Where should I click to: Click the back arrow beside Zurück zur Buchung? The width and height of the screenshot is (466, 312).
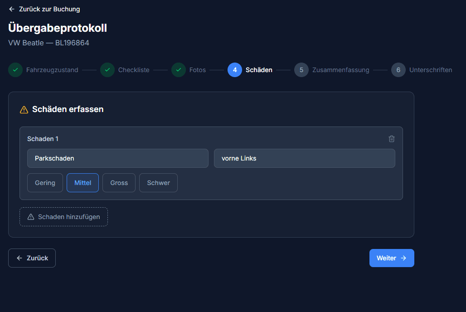pos(12,9)
